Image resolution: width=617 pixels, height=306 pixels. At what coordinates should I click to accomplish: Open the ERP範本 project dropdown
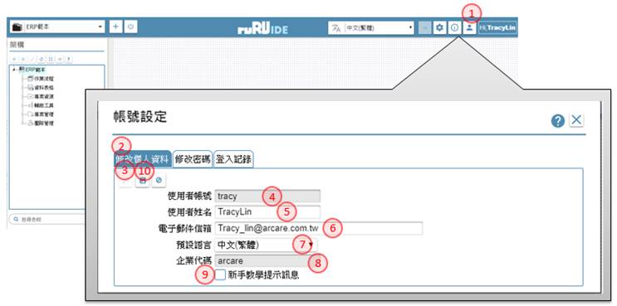click(57, 27)
